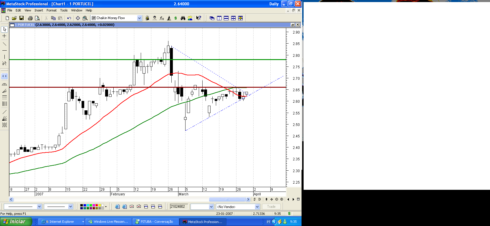Tile windows with the four-pane layout icon

(233, 18)
